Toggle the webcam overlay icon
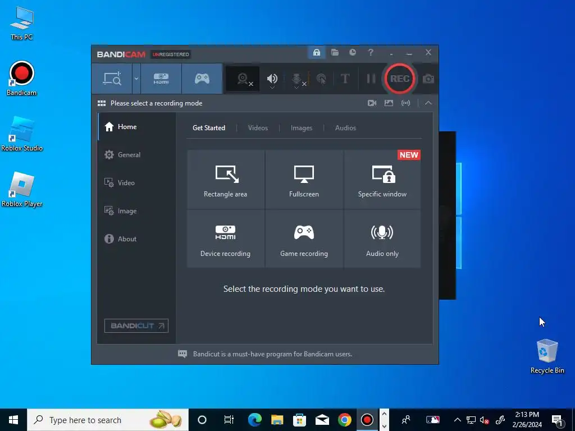This screenshot has height=431, width=575. point(243,79)
